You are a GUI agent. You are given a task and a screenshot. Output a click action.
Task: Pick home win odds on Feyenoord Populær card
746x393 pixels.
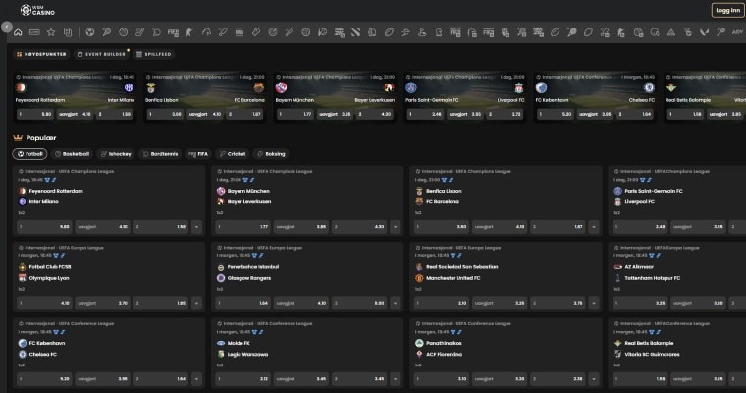[x=44, y=227]
